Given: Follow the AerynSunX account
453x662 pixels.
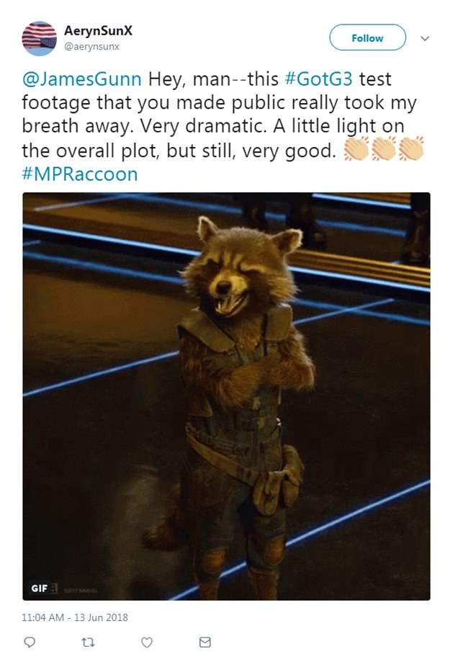Looking at the screenshot, I should pyautogui.click(x=367, y=37).
